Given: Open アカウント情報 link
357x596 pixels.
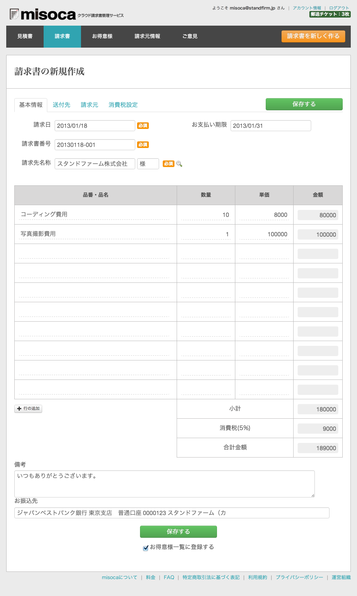Looking at the screenshot, I should [307, 8].
